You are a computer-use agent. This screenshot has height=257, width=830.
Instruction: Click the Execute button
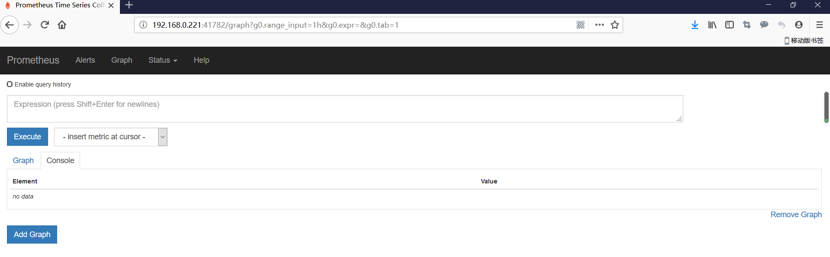coord(28,137)
